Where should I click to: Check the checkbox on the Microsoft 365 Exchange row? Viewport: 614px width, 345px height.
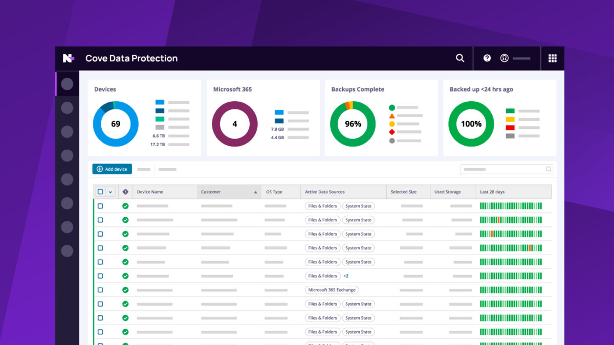(100, 290)
